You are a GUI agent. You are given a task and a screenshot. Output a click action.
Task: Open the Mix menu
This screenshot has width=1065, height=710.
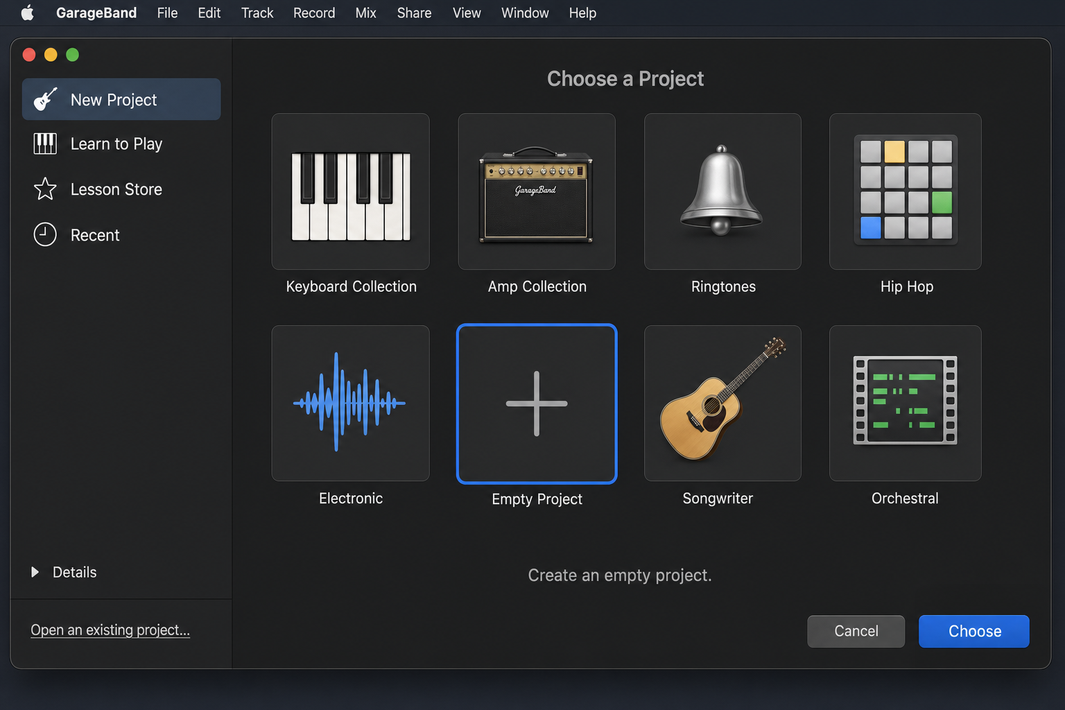pyautogui.click(x=365, y=12)
